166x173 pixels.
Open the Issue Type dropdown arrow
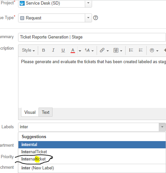(x=88, y=18)
